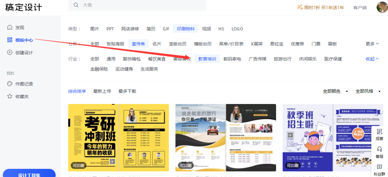Viewport: 388px width, 177px height.
Task: Open the 粉丝群 fan group icon
Action: coord(379,170)
